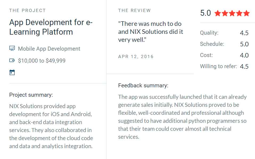Click the fourth red rating star
This screenshot has height=159, width=255.
point(239,13)
